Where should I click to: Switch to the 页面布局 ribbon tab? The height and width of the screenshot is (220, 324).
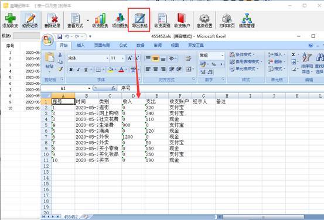[102, 45]
